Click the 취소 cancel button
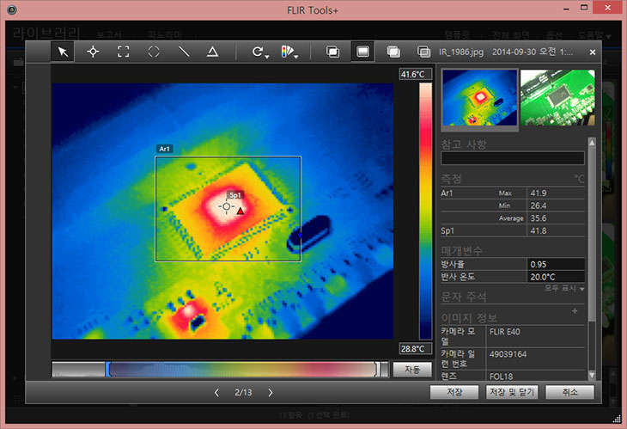The height and width of the screenshot is (429, 627). (x=569, y=392)
